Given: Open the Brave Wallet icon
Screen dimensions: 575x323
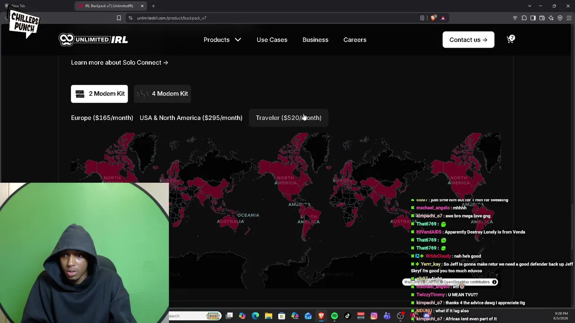Looking at the screenshot, I should click(542, 18).
